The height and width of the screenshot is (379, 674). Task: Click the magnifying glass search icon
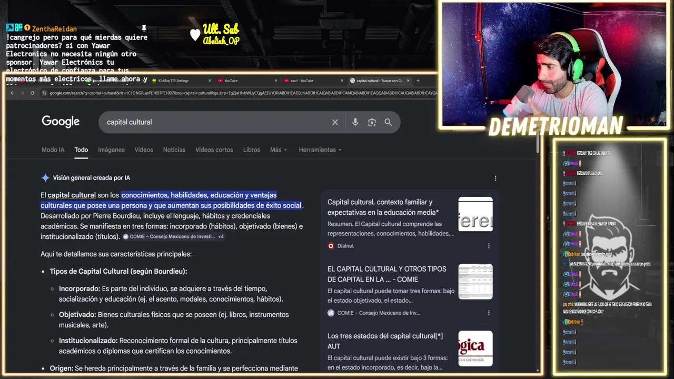tap(388, 122)
